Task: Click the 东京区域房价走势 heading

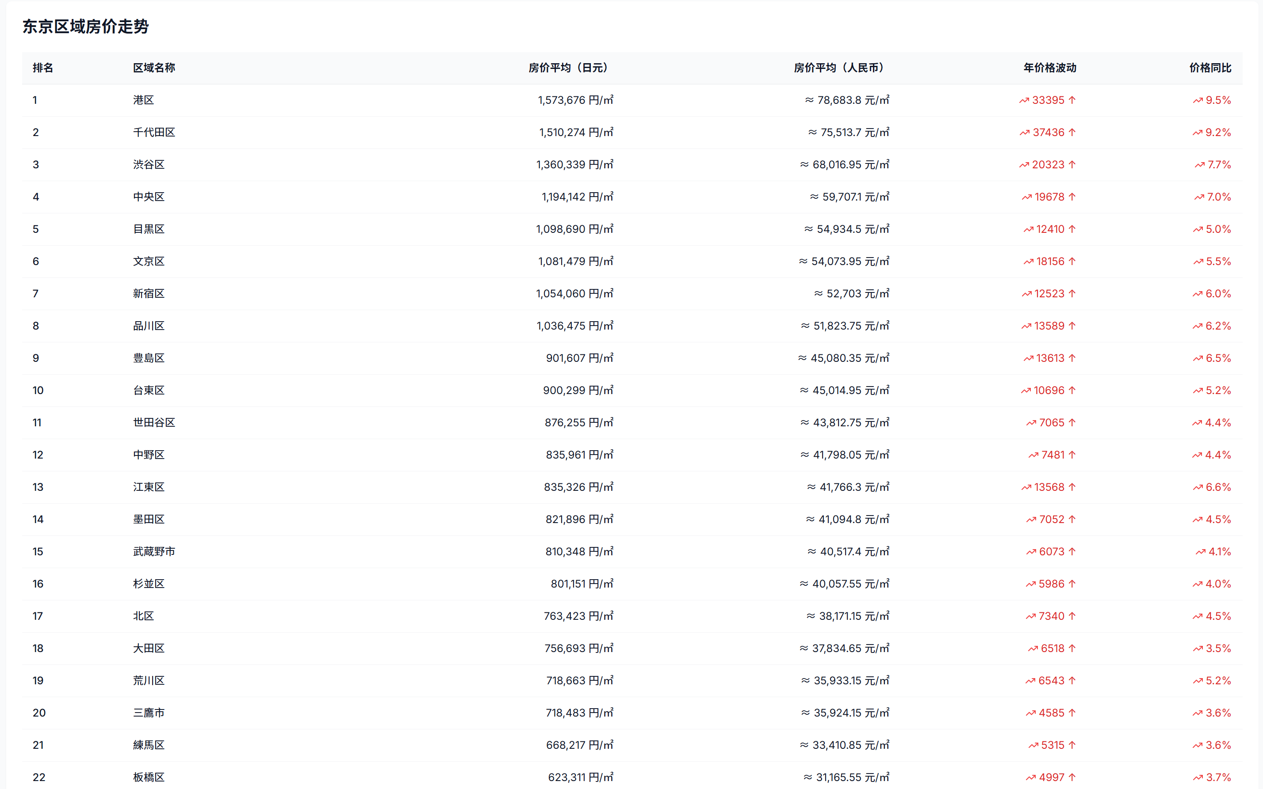Action: (x=85, y=27)
